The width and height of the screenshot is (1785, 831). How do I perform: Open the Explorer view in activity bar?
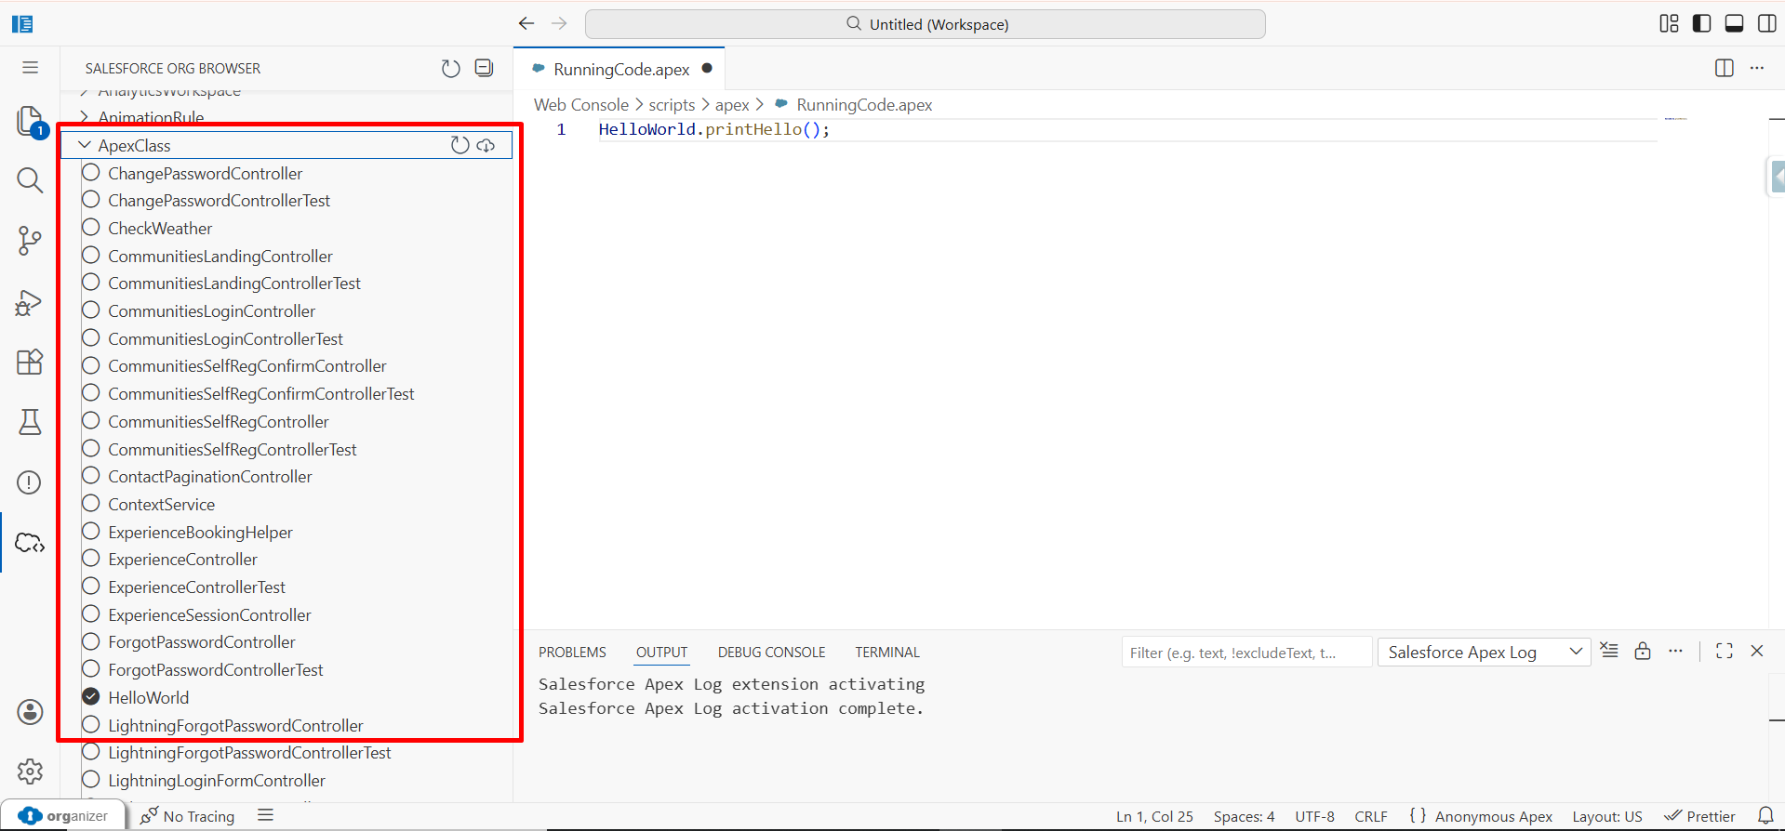tap(30, 122)
